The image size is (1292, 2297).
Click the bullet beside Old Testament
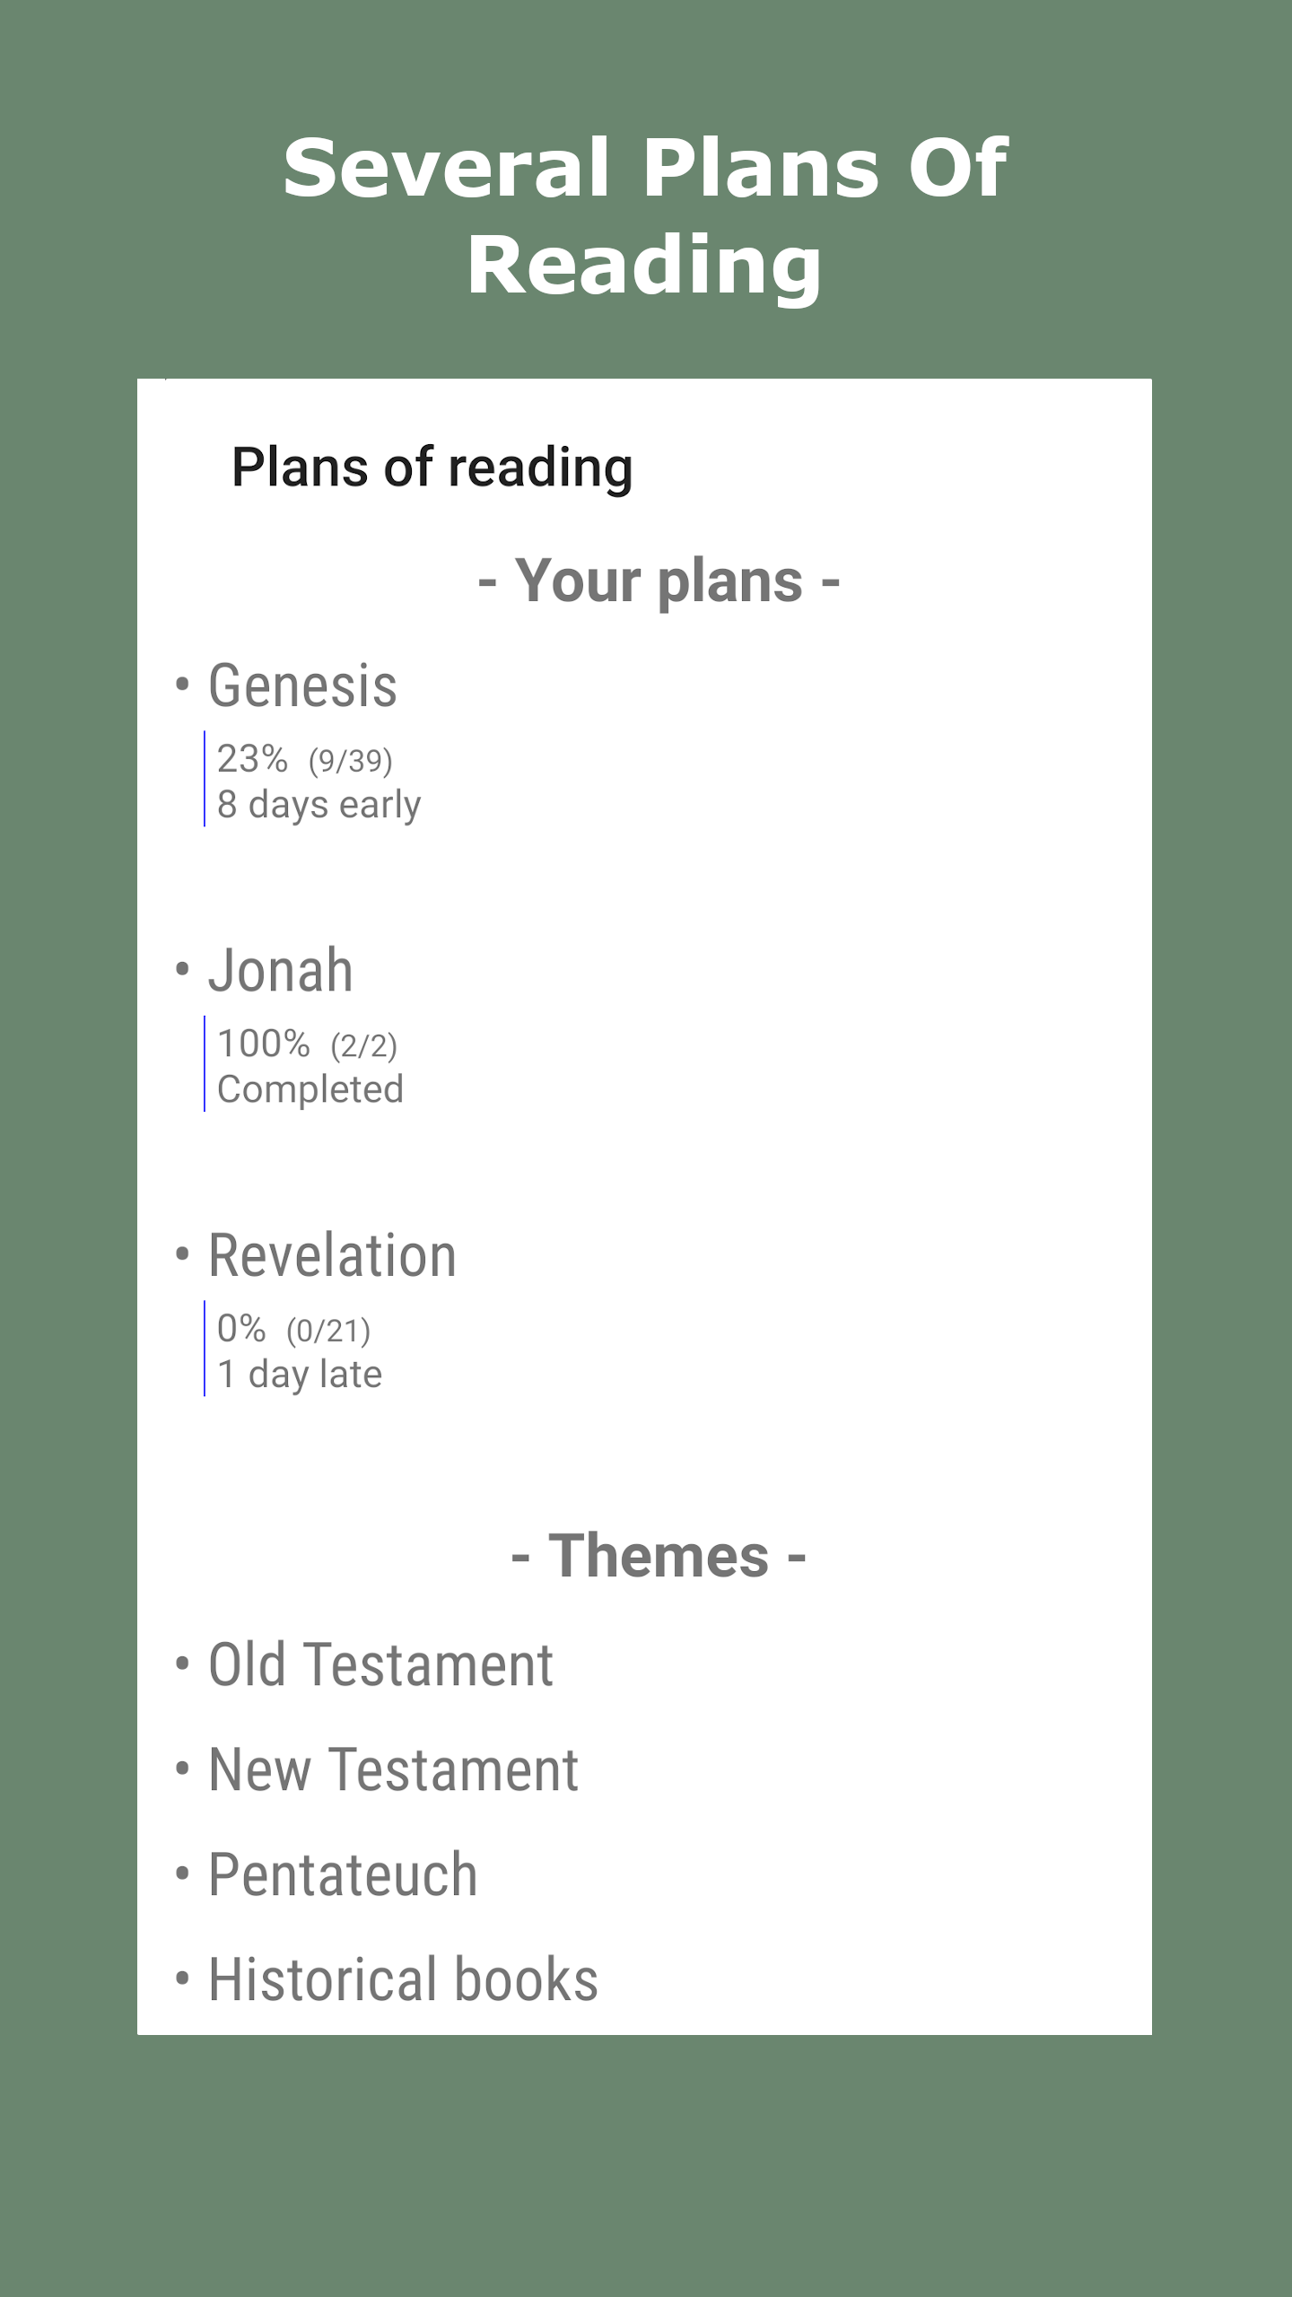(183, 1664)
